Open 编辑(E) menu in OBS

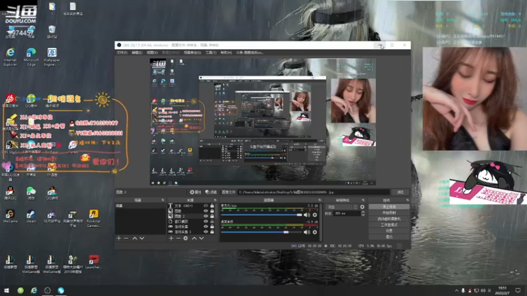coord(137,53)
